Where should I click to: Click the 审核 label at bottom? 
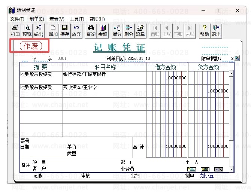86,176
